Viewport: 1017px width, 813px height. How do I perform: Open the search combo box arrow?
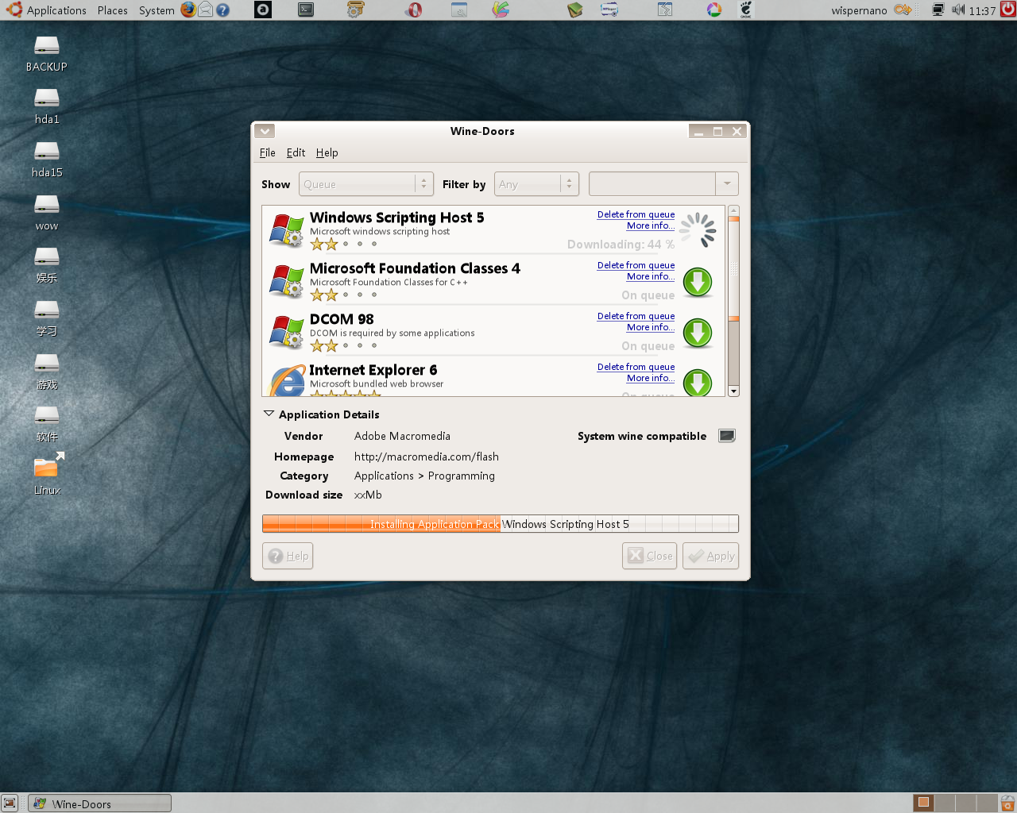727,184
